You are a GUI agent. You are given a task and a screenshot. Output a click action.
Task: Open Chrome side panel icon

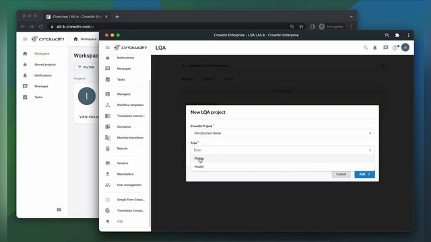pos(312,27)
